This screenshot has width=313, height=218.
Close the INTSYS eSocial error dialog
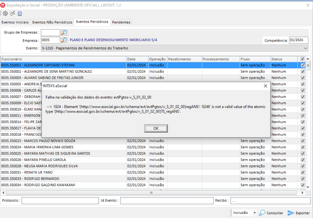(265, 86)
